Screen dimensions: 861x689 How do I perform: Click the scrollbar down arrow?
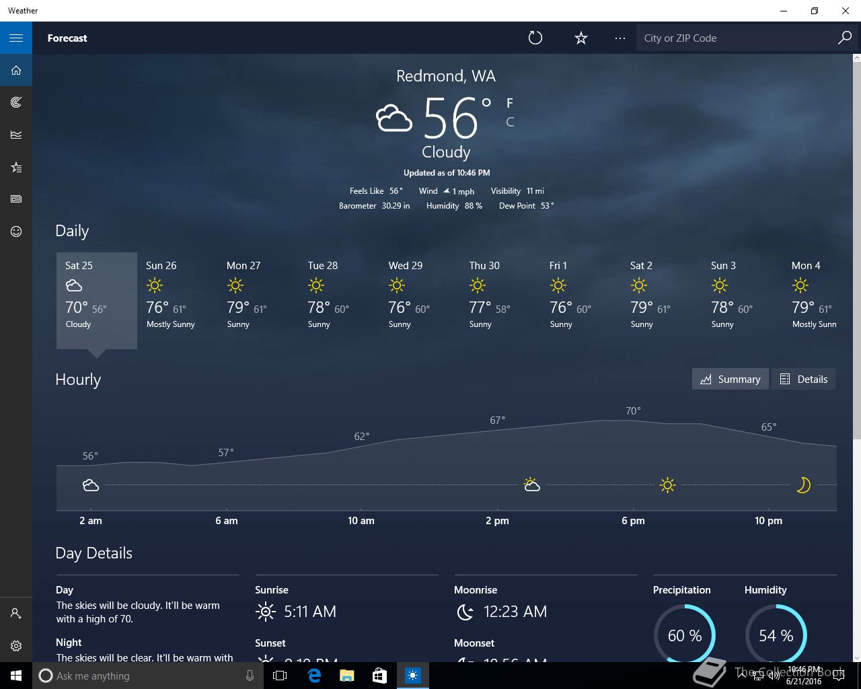point(856,657)
